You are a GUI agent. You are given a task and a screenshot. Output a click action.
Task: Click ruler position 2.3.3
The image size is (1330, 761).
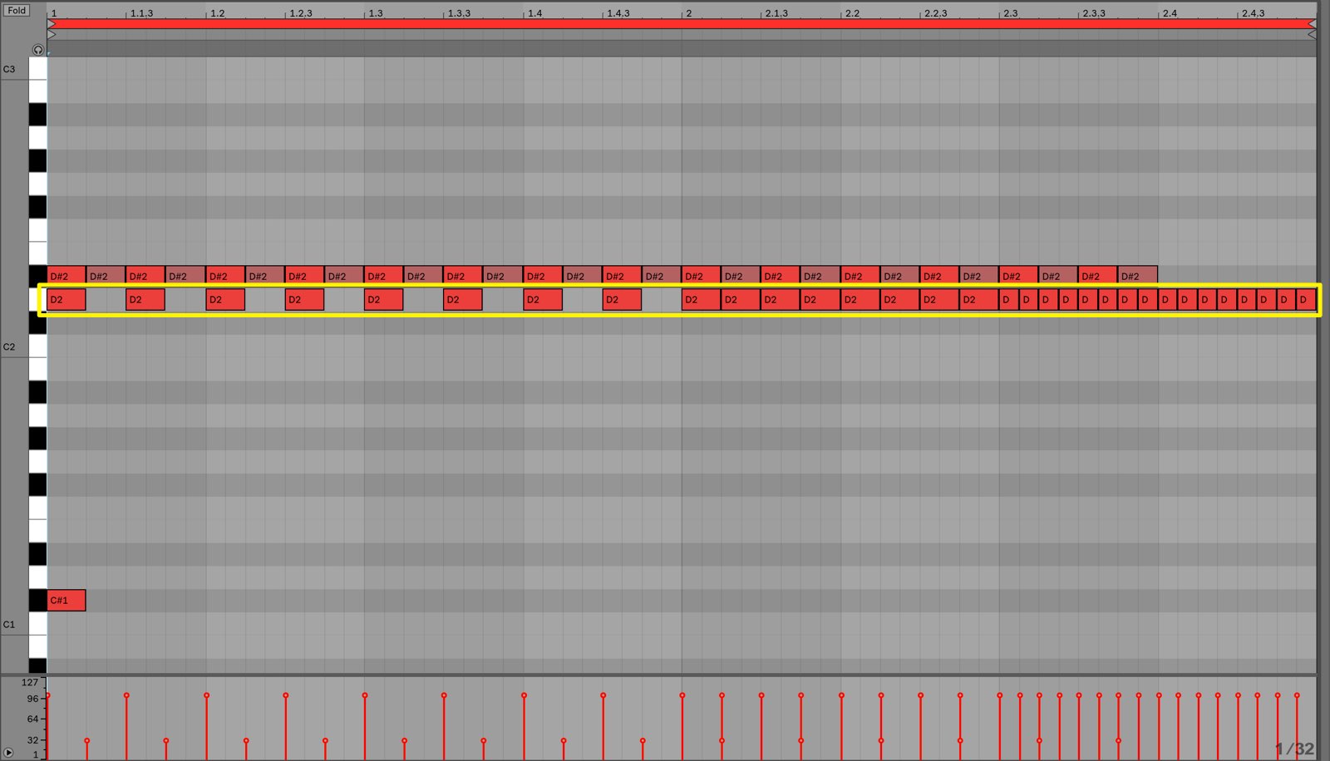[1094, 13]
